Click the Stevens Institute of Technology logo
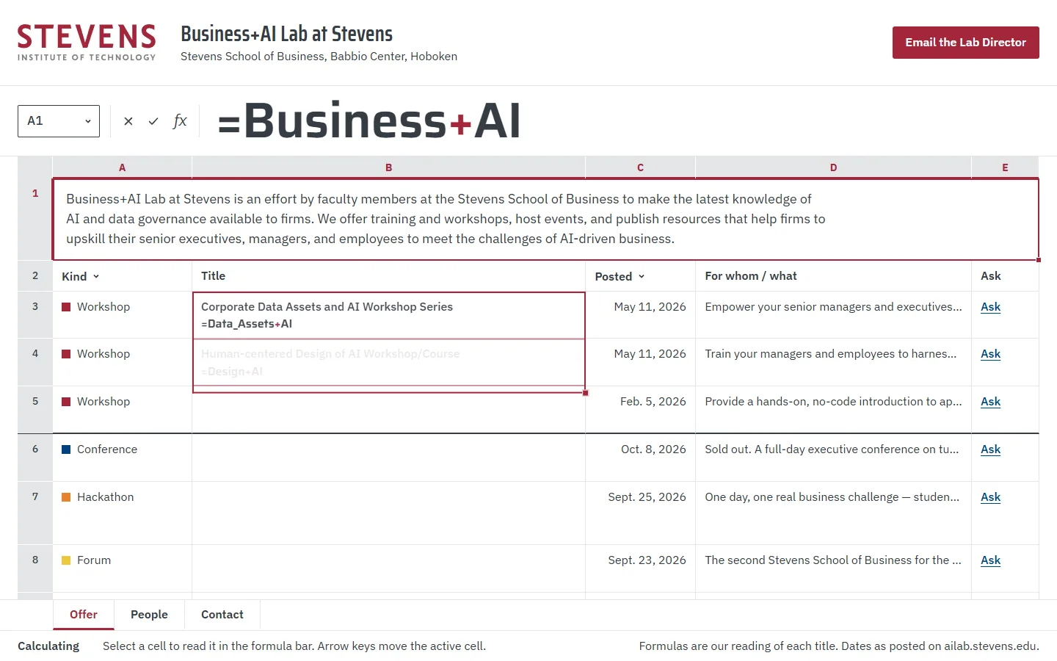 (87, 43)
